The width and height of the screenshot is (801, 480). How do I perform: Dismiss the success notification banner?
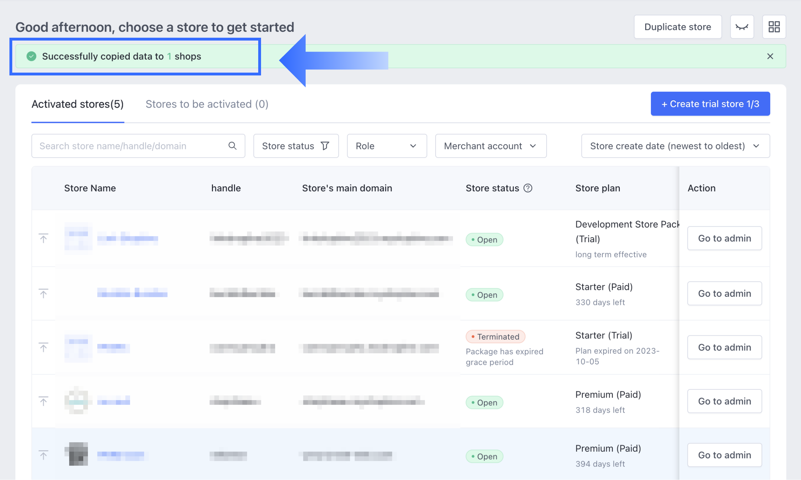click(x=770, y=56)
